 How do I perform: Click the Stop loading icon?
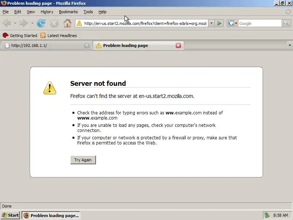[54, 23]
